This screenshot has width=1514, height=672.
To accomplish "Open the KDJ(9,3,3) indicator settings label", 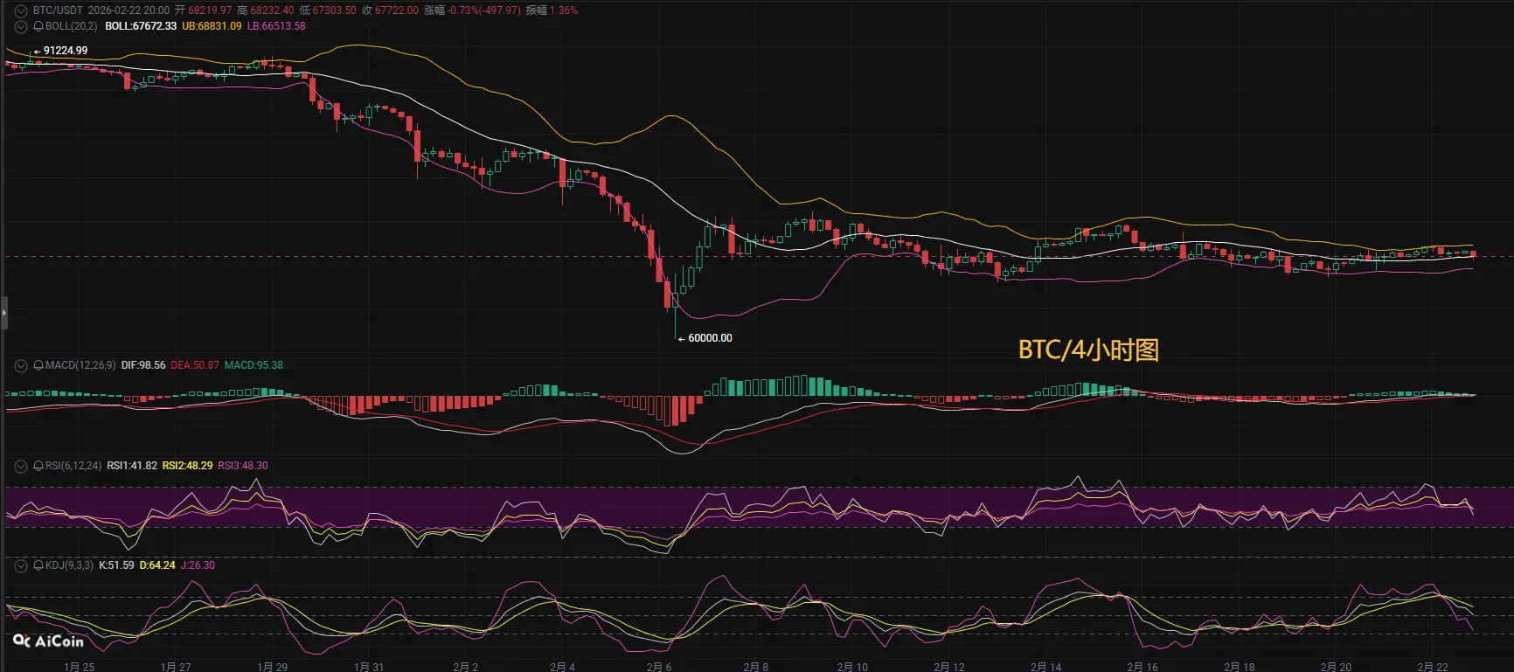I will tap(69, 565).
